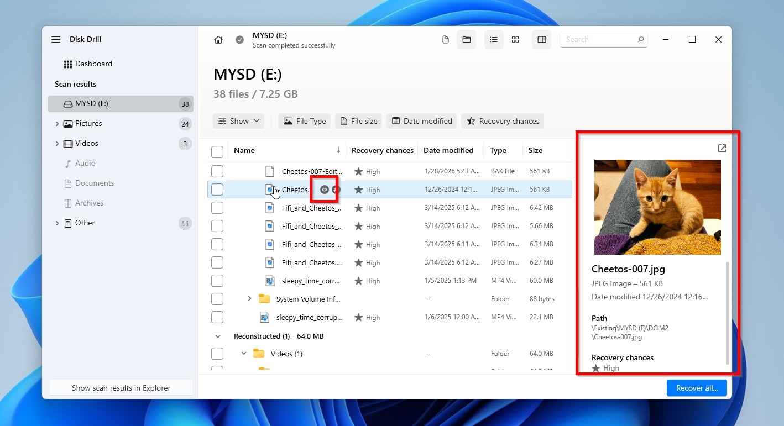Sort by Recovery chances column header
Viewport: 784px width, 426px height.
tap(383, 150)
